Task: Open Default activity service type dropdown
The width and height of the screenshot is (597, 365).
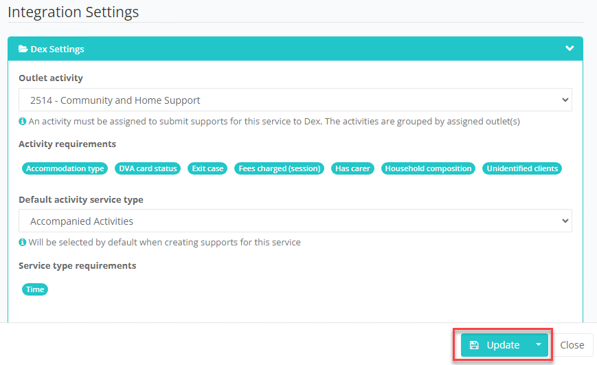Action: pos(295,221)
